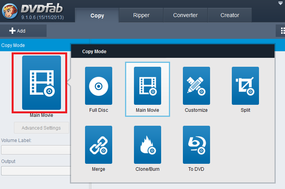Click the large Main Movie mode switcher
Image resolution: width=285 pixels, height=189 pixels.
pos(41,82)
